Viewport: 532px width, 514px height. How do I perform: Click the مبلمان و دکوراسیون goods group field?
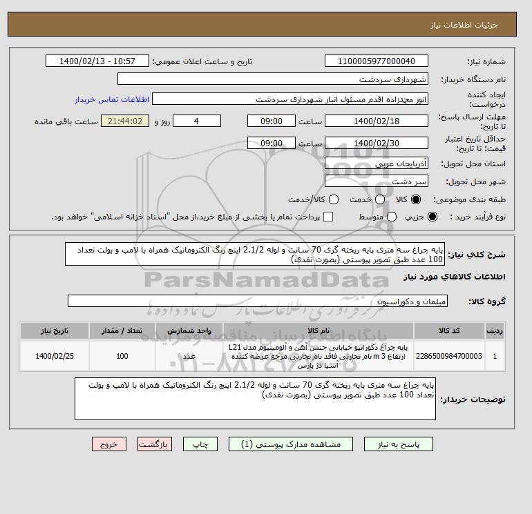pyautogui.click(x=258, y=301)
